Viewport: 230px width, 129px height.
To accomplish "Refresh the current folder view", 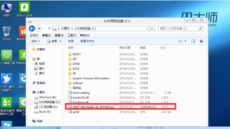I will point(152,29).
